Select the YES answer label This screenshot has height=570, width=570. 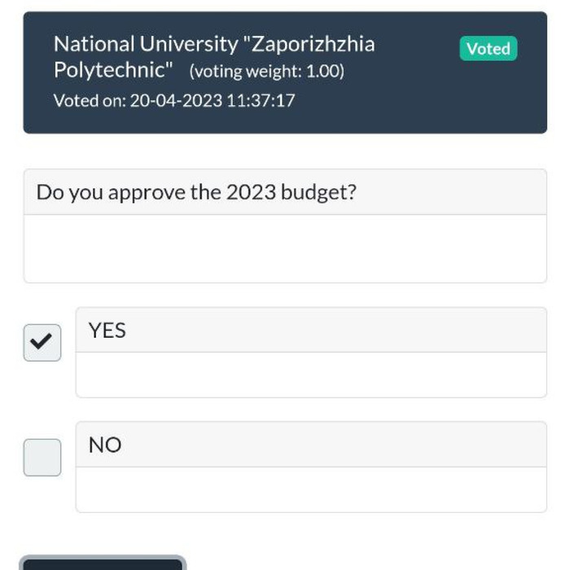pyautogui.click(x=107, y=331)
